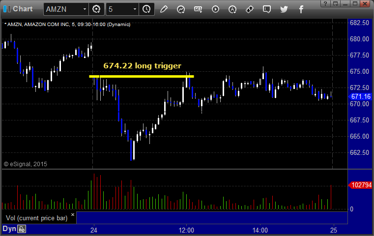The width and height of the screenshot is (374, 236).
Task: Click the AMZN, AMAZON COM INC chart title
Action: pos(67,25)
